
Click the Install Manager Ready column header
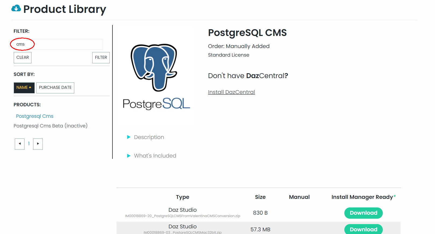tap(363, 197)
